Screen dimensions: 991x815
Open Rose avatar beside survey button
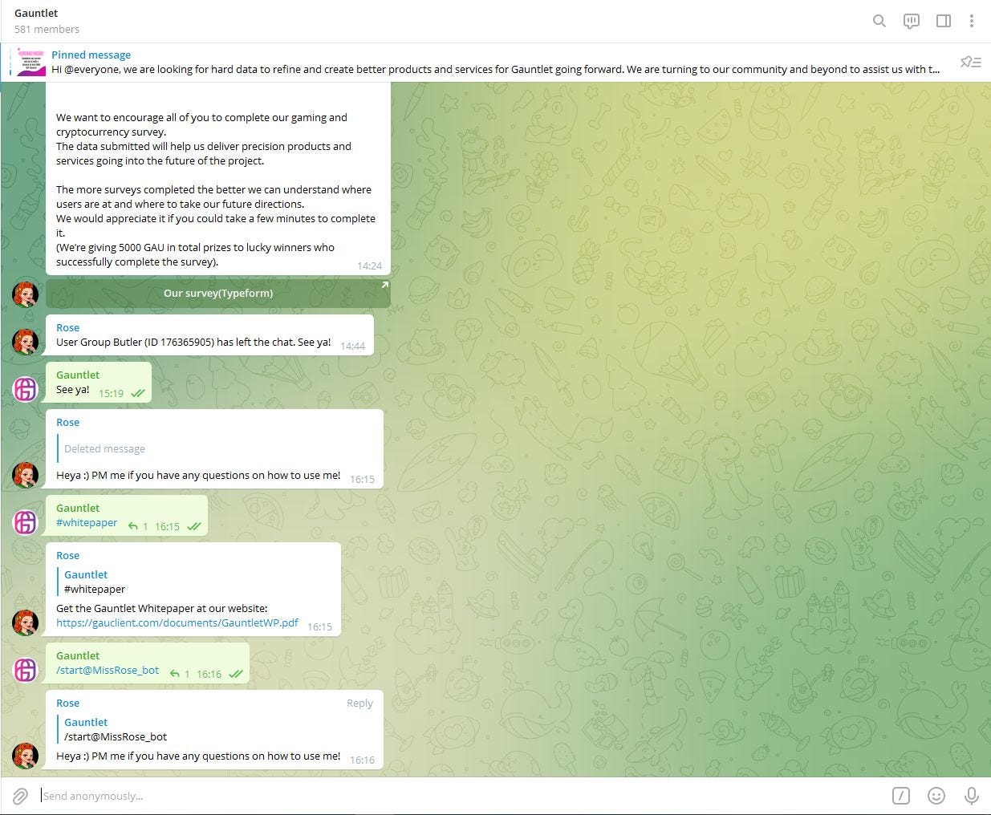26,294
